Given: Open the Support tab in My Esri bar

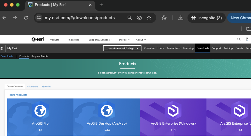Looking at the screenshot, I should 216,48.
